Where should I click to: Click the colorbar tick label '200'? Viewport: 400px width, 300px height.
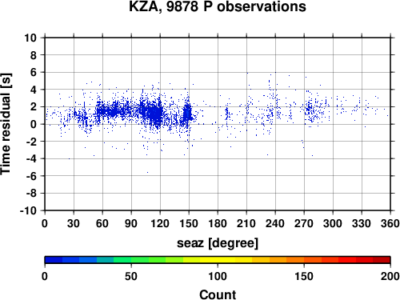click(390, 276)
